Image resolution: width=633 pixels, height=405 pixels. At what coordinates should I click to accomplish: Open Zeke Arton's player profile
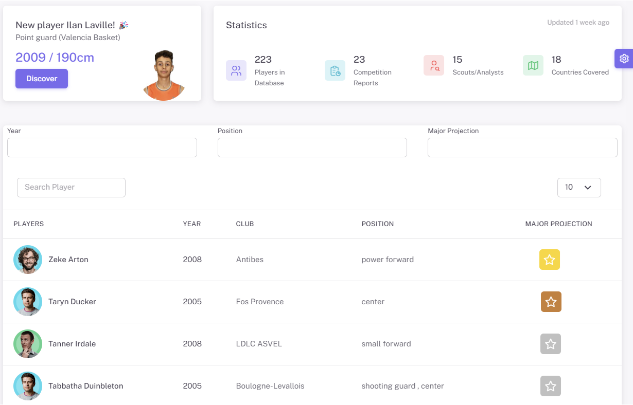pyautogui.click(x=68, y=260)
